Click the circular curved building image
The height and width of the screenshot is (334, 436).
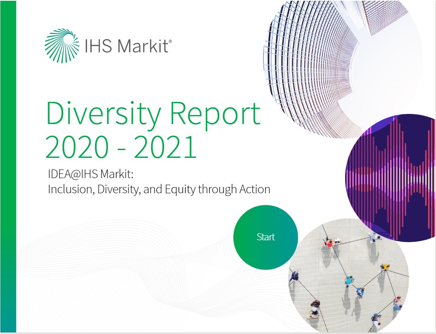click(343, 68)
